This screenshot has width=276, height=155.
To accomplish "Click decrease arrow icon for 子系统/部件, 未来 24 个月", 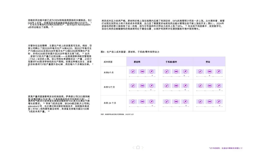I will 167,102.
